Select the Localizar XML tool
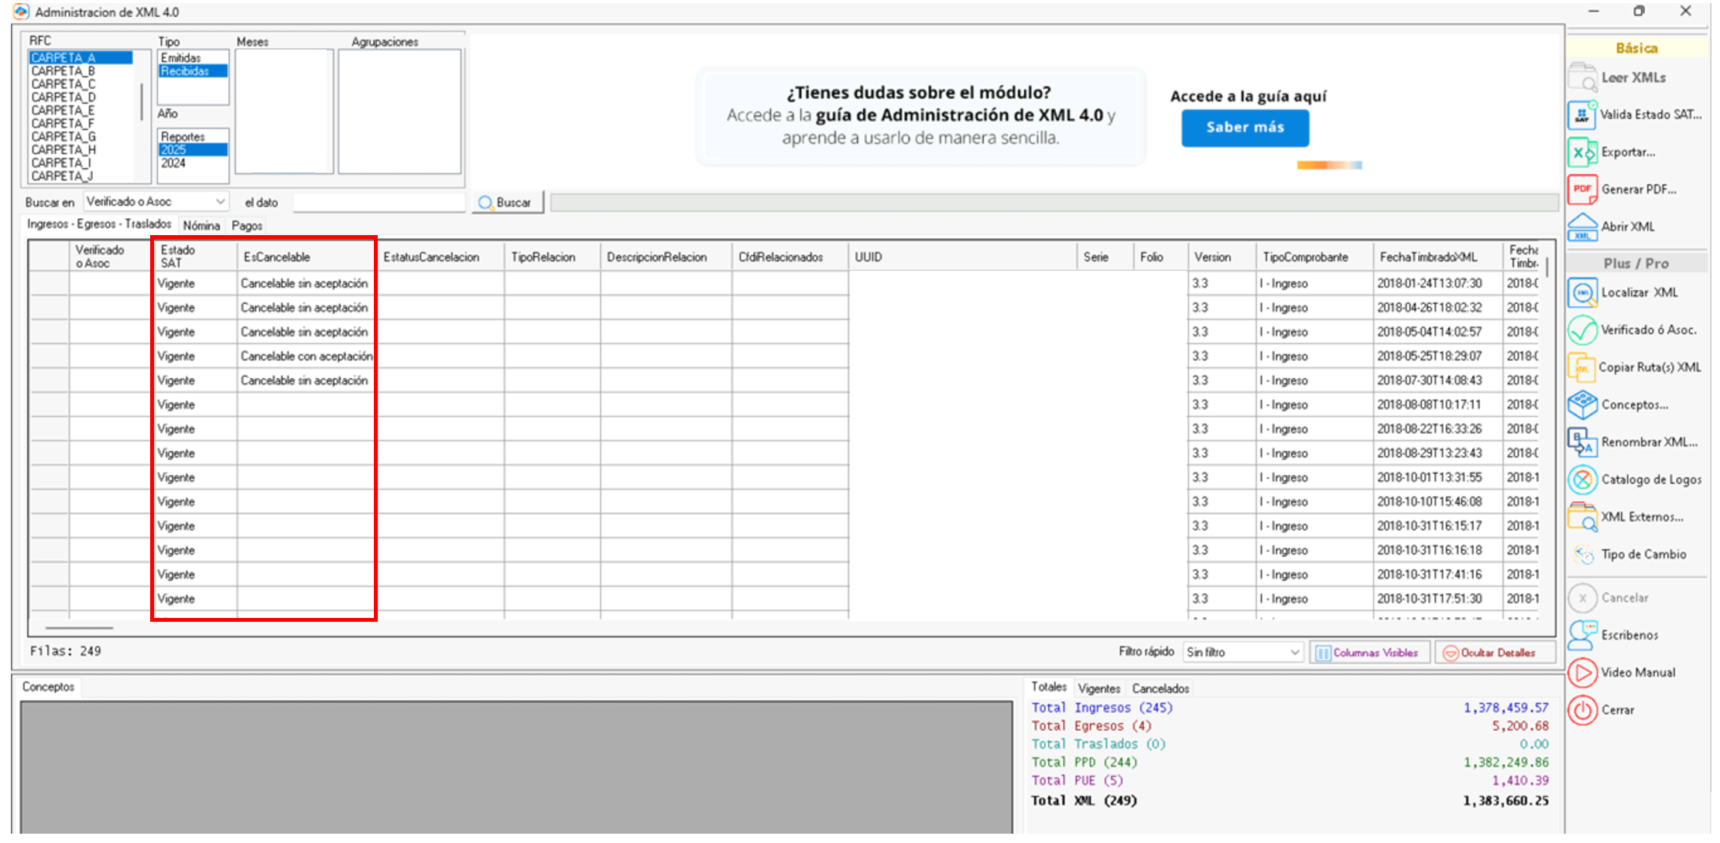Image resolution: width=1720 pixels, height=843 pixels. point(1582,293)
